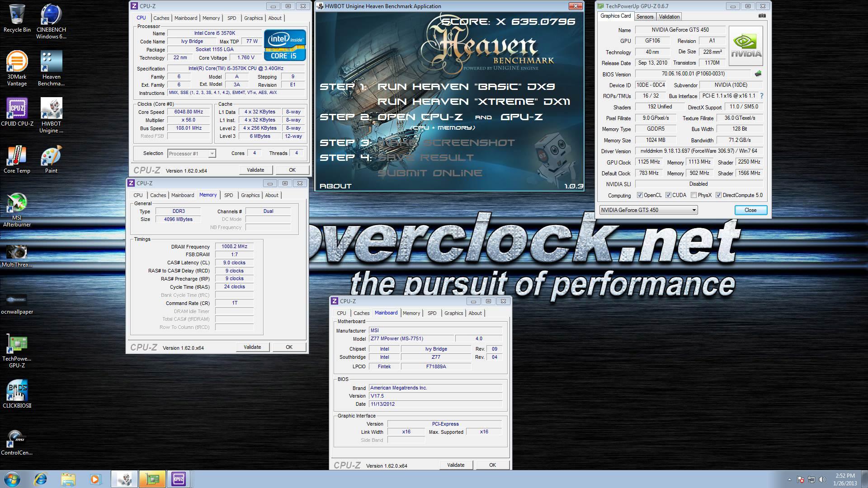
Task: Open HWBOT Unigine desktop shortcut
Action: click(51, 115)
